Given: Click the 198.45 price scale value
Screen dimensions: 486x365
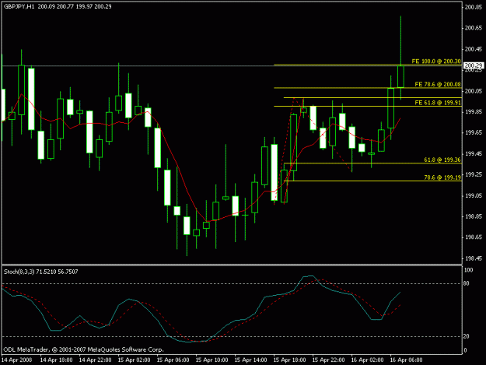Looking at the screenshot, I should (x=474, y=258).
